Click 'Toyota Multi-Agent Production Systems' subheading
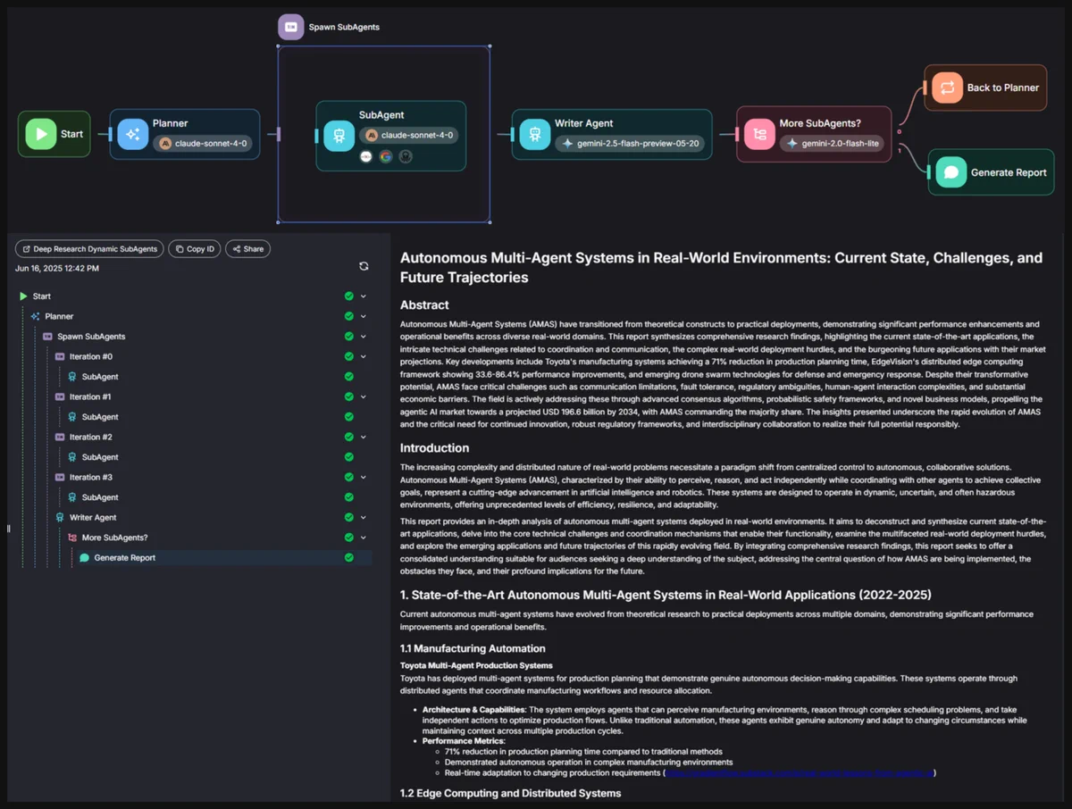The image size is (1072, 809). point(476,665)
